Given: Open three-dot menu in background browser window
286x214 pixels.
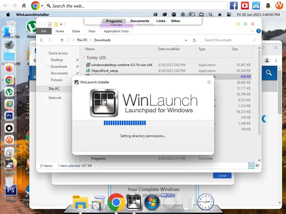Looking at the screenshot, I should point(276,60).
